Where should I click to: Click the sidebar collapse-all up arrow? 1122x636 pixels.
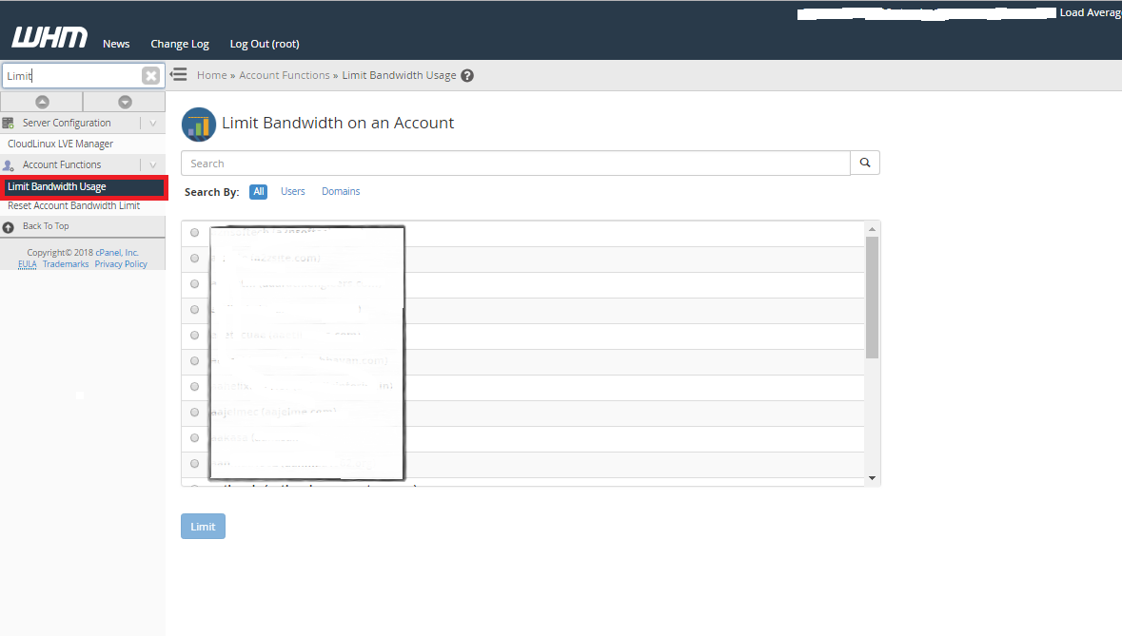tap(42, 102)
